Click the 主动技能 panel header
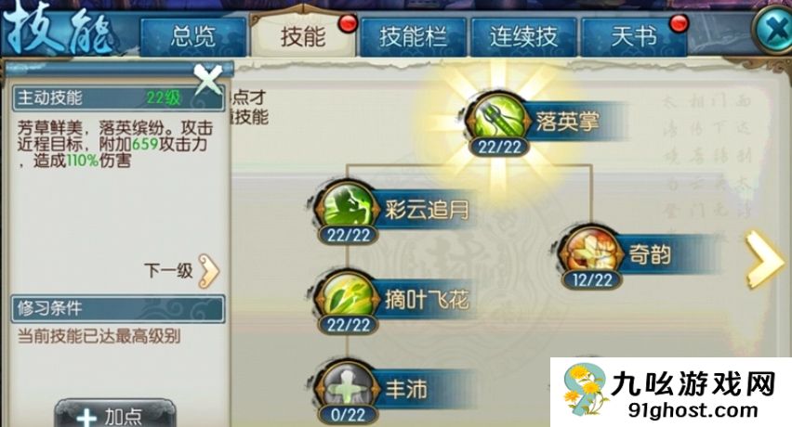 click(118, 97)
